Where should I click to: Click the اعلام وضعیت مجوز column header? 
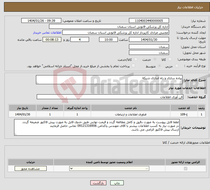[109, 162]
